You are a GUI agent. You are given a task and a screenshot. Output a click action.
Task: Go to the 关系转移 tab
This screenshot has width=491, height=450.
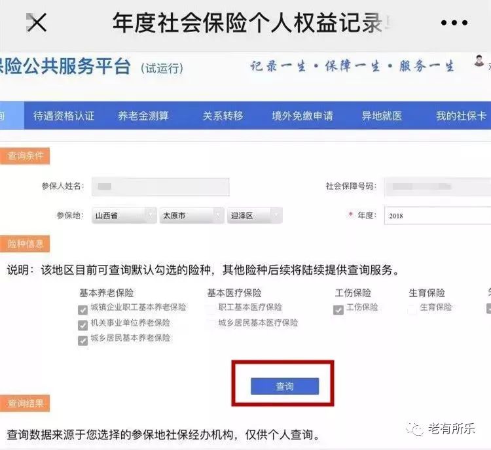click(x=223, y=116)
